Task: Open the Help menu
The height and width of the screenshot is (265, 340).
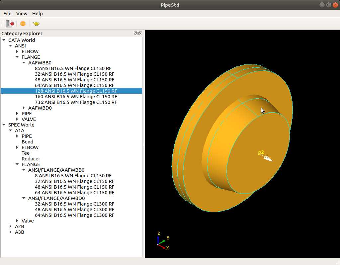Action: [x=37, y=13]
